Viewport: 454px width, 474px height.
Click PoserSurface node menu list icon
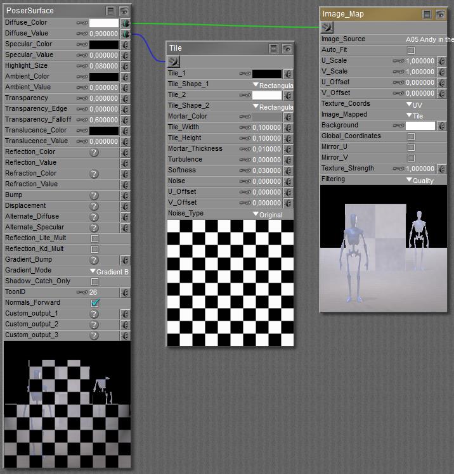(x=111, y=11)
